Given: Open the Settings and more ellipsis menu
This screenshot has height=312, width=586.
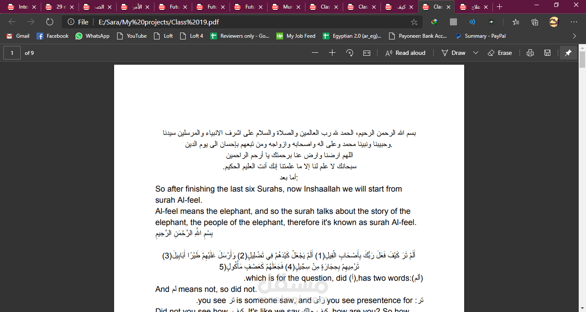Looking at the screenshot, I should coord(574,22).
